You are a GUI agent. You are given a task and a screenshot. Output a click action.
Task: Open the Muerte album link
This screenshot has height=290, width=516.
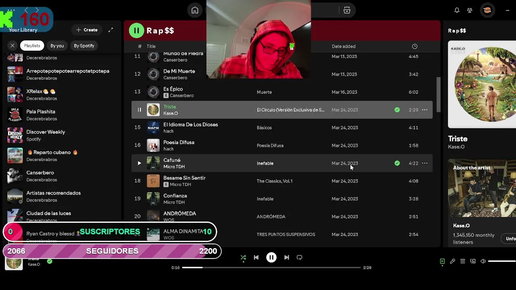pos(264,92)
